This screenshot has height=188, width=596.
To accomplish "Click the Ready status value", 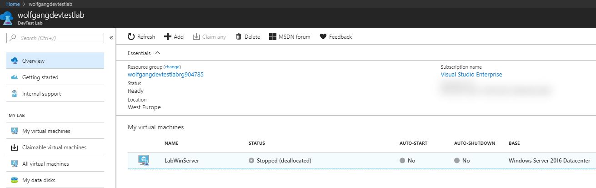I will click(x=135, y=91).
